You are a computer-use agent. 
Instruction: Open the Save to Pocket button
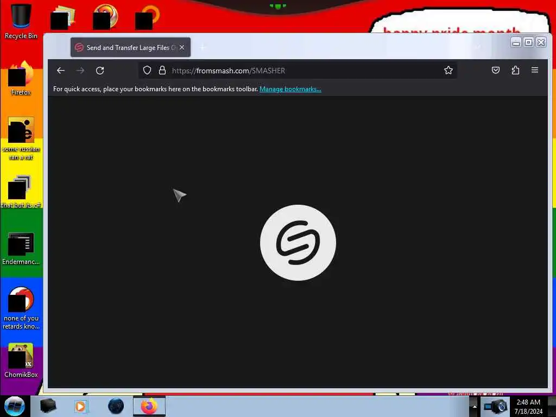click(496, 70)
